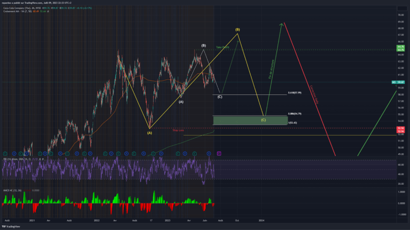Select the Coca-Cola Company symbol legend
The width and height of the screenshot is (410, 230).
pyautogui.click(x=48, y=8)
